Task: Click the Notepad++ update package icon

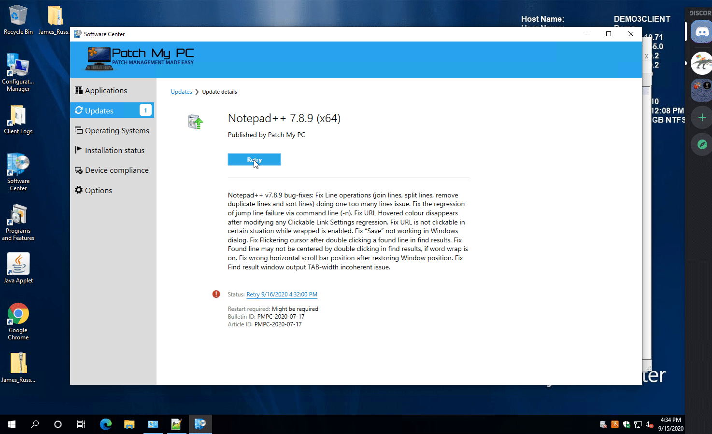Action: point(196,122)
